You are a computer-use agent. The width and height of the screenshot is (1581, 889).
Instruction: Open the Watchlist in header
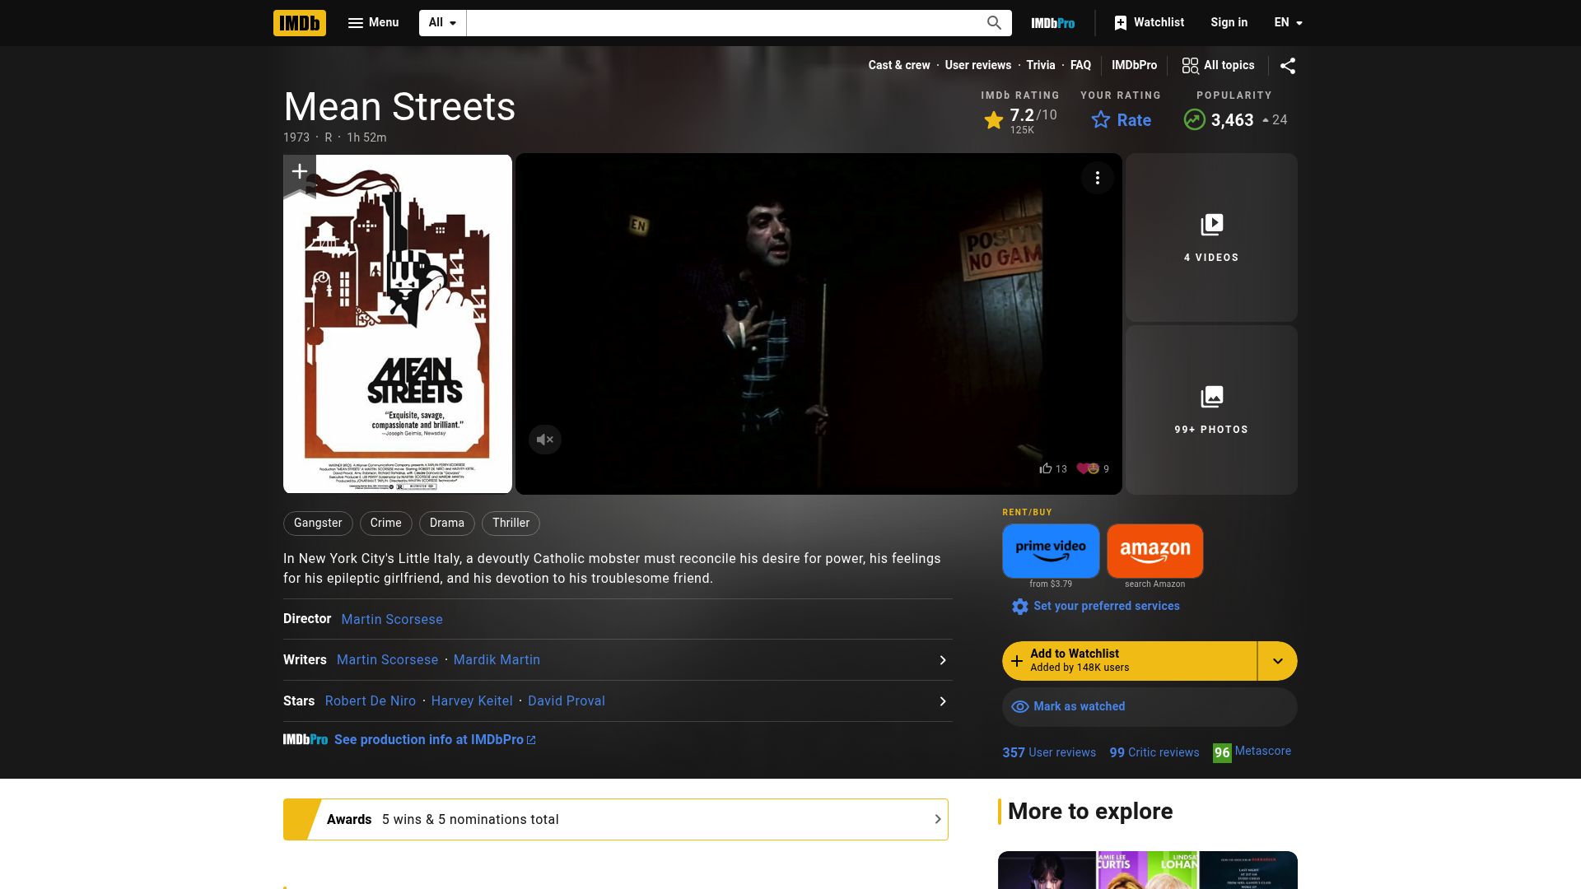[x=1149, y=23]
